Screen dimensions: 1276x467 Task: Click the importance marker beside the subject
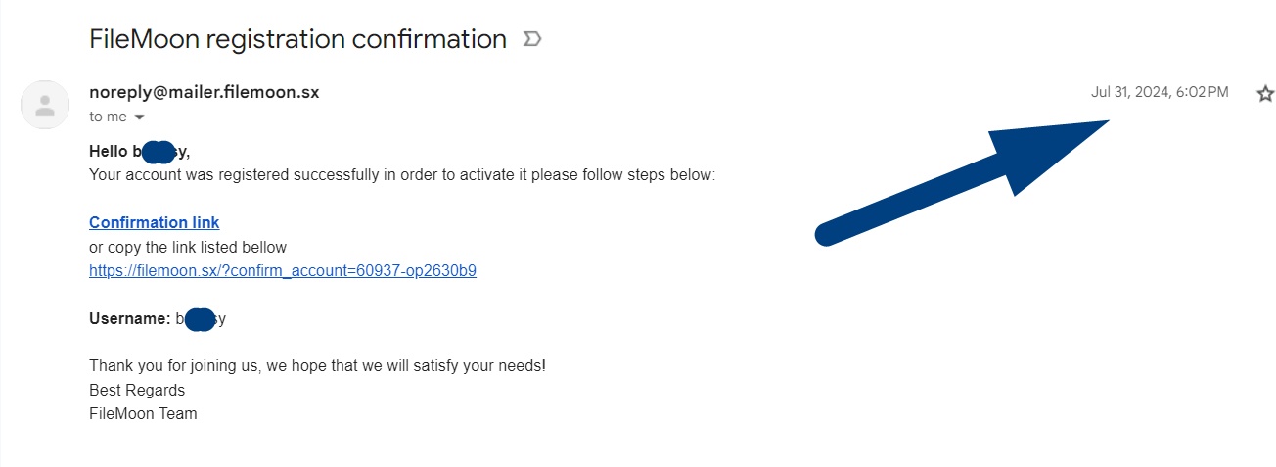pos(532,39)
